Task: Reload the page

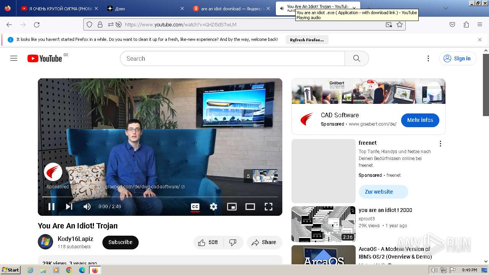Action: [x=37, y=24]
